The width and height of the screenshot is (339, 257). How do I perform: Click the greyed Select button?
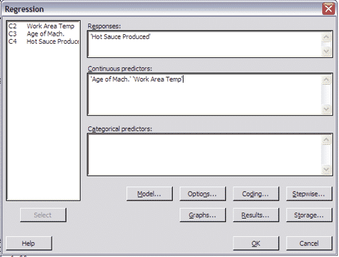pos(43,215)
